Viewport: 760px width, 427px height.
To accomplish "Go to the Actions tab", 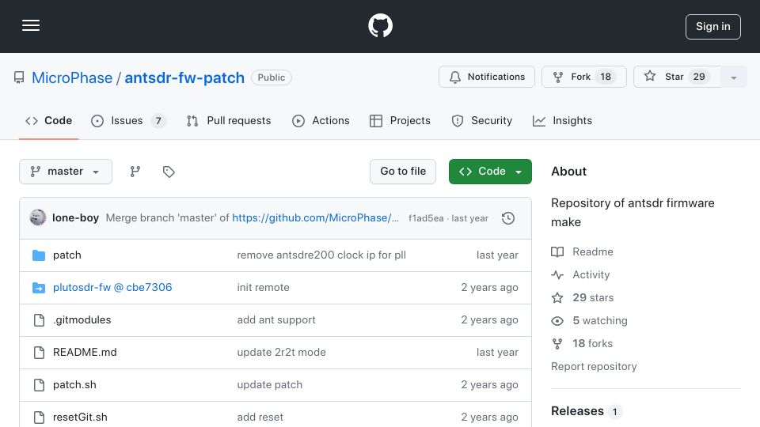I will [x=321, y=120].
